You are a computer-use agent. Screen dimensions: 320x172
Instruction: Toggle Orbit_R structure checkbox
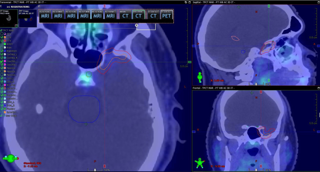pyautogui.click(x=2, y=106)
